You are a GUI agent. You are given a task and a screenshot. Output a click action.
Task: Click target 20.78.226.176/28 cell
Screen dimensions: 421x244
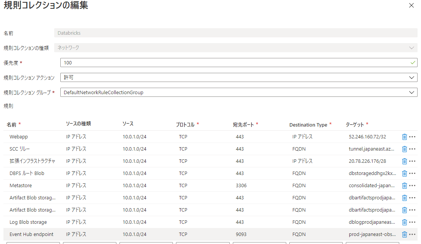point(367,161)
